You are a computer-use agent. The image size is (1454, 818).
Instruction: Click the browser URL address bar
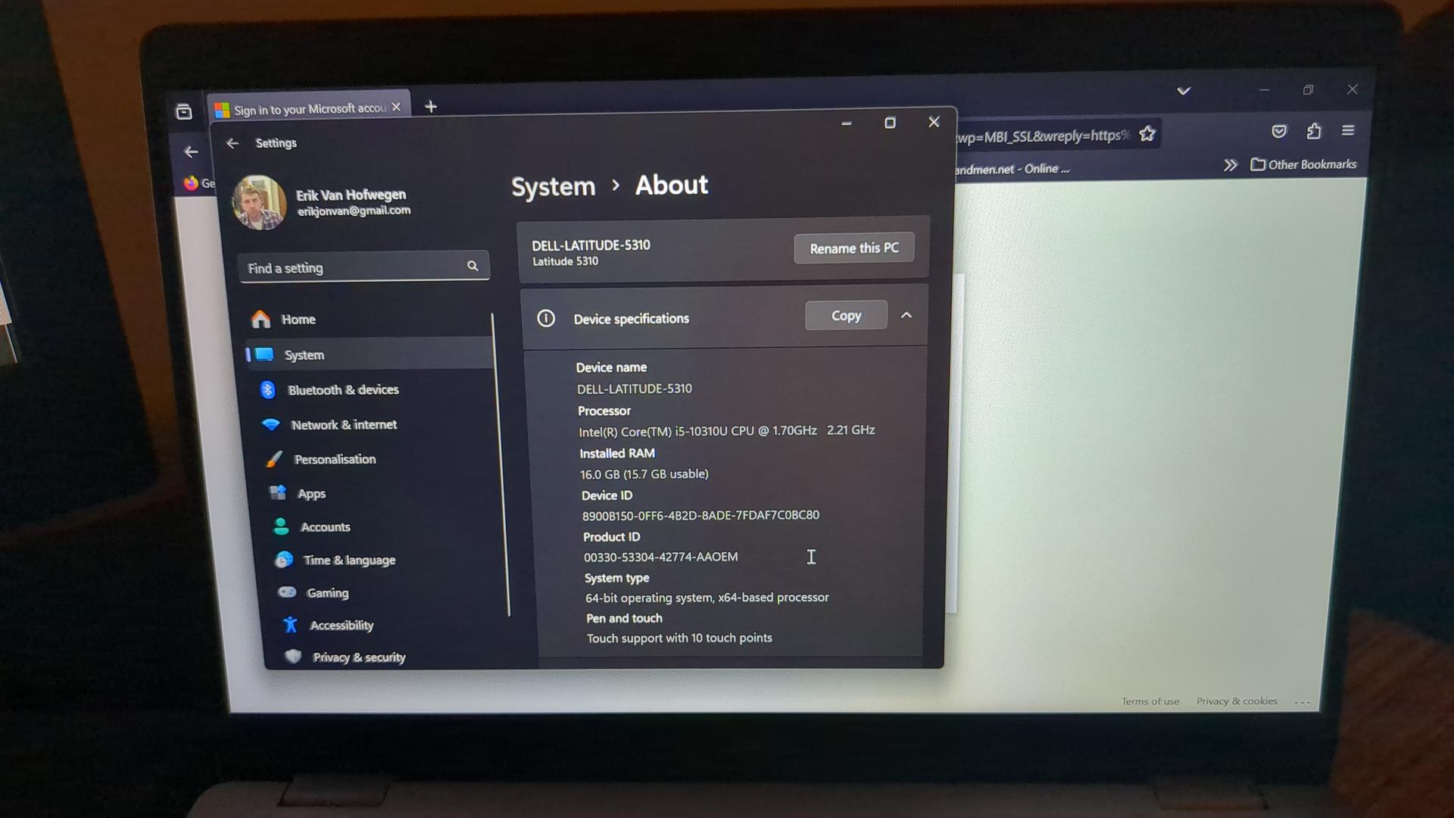click(x=1044, y=136)
